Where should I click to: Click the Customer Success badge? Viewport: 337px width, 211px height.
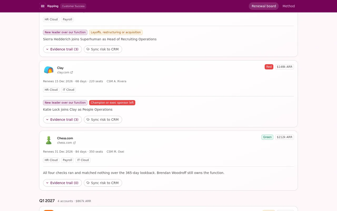(x=73, y=6)
